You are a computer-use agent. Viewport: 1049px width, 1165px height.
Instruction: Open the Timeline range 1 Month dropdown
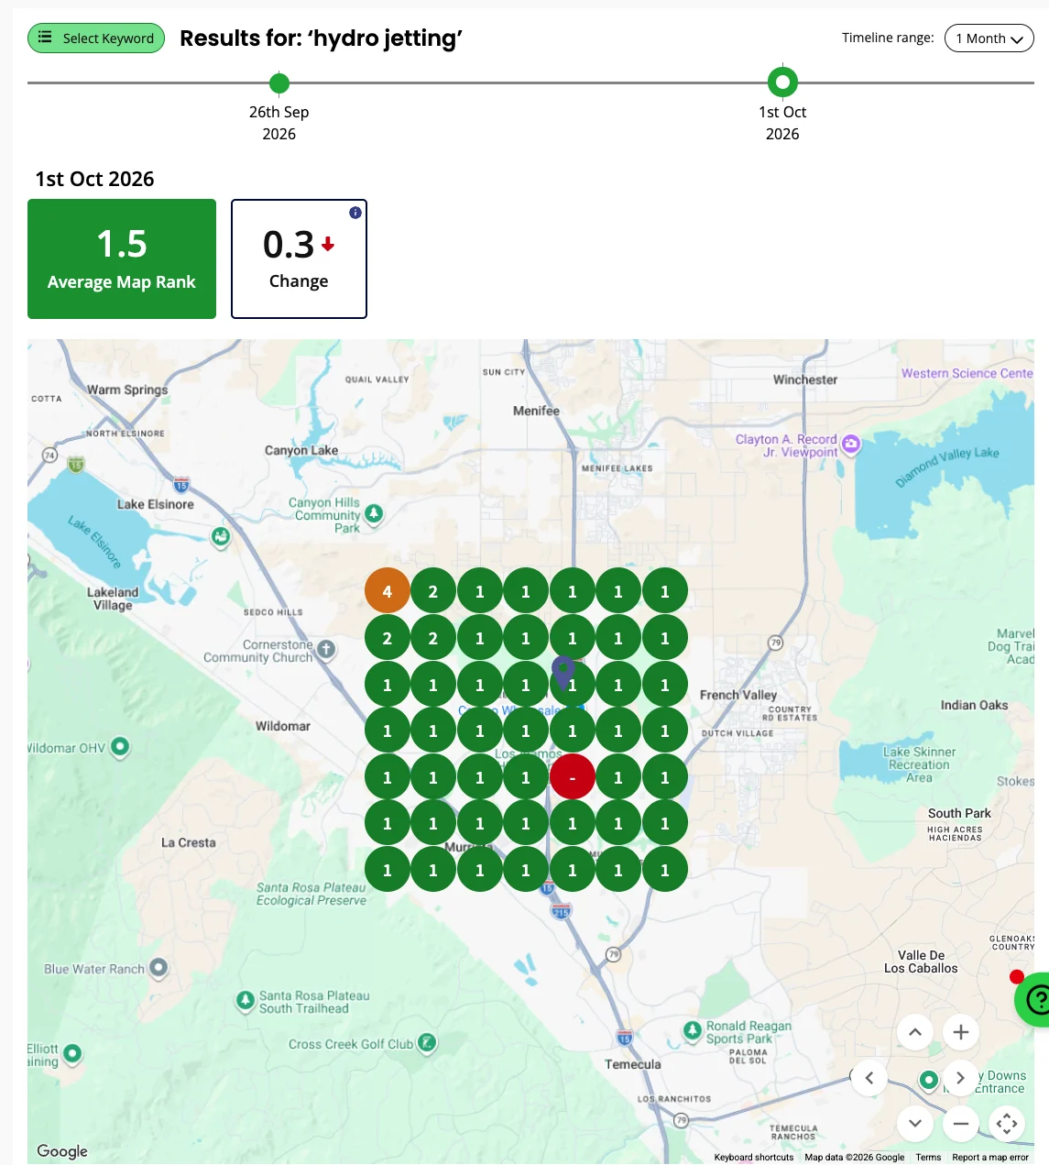989,38
